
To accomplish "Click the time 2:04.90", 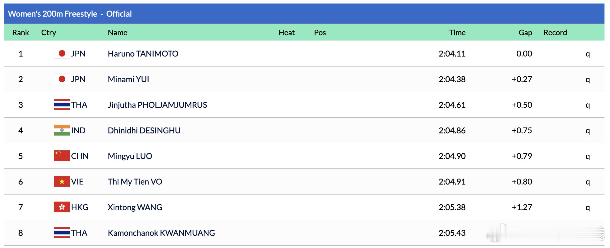I will [x=452, y=156].
